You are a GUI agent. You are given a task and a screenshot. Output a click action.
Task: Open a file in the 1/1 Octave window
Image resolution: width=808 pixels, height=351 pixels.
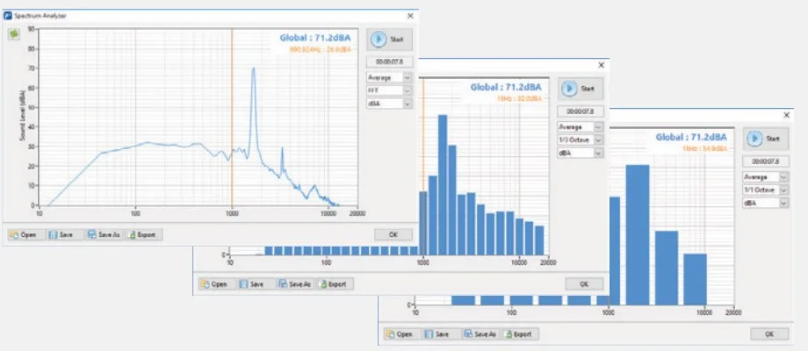pyautogui.click(x=402, y=334)
